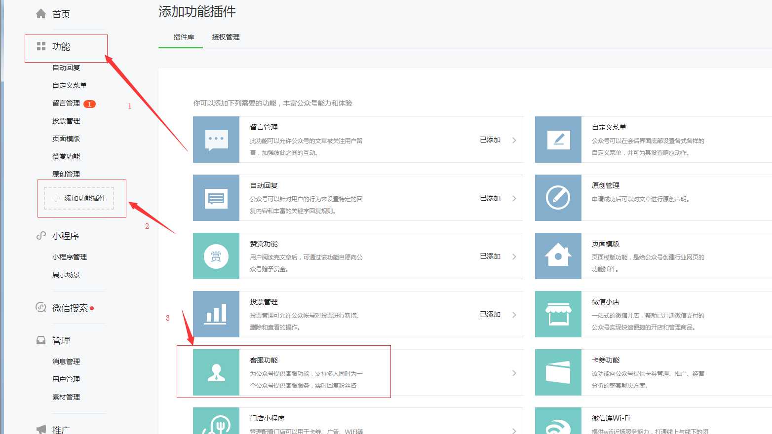Click the 小程序 section heading
Viewport: 772px width, 434px height.
pos(66,236)
